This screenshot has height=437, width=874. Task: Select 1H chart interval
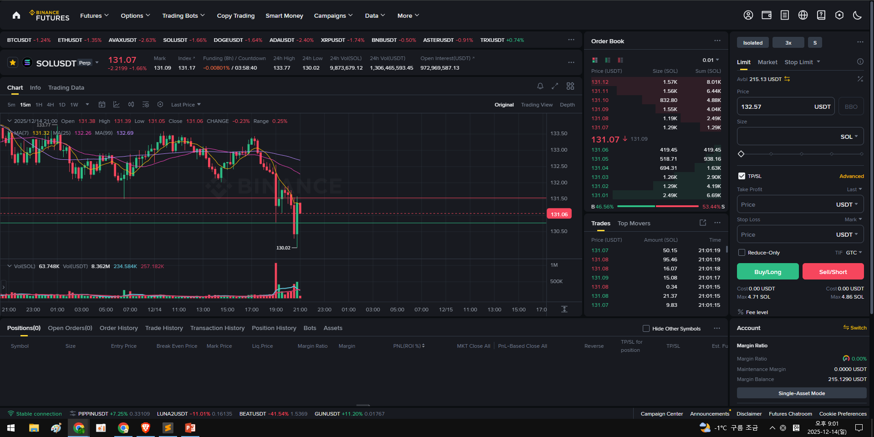coord(39,105)
